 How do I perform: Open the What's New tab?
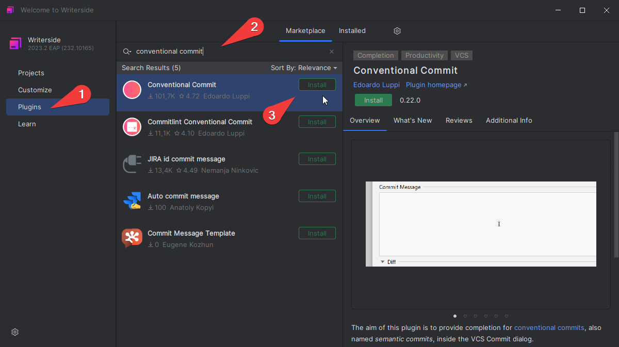coord(413,120)
